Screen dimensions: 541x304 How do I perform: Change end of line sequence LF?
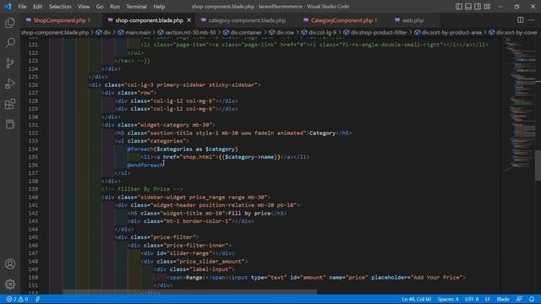click(x=487, y=299)
